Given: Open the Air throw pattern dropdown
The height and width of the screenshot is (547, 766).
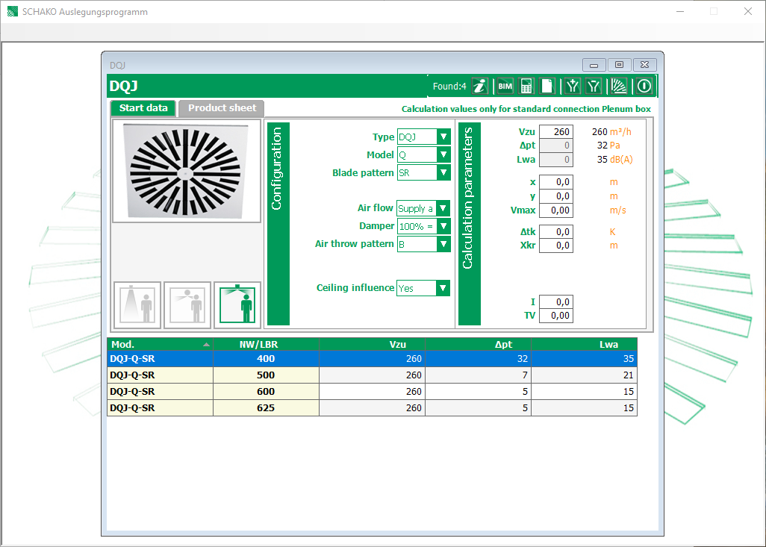Looking at the screenshot, I should (443, 244).
